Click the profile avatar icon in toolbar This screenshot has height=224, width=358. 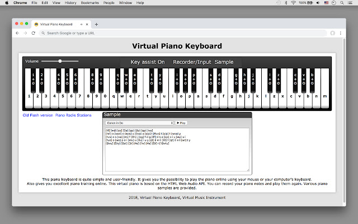(333, 33)
